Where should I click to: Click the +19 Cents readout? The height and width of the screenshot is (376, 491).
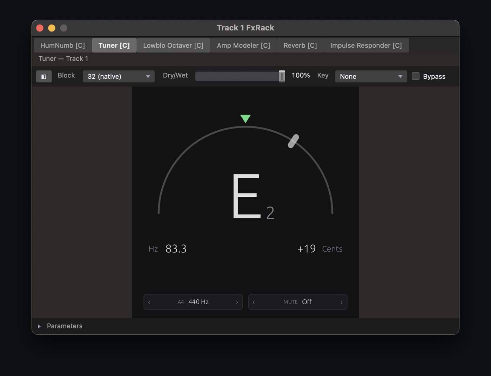(x=320, y=249)
